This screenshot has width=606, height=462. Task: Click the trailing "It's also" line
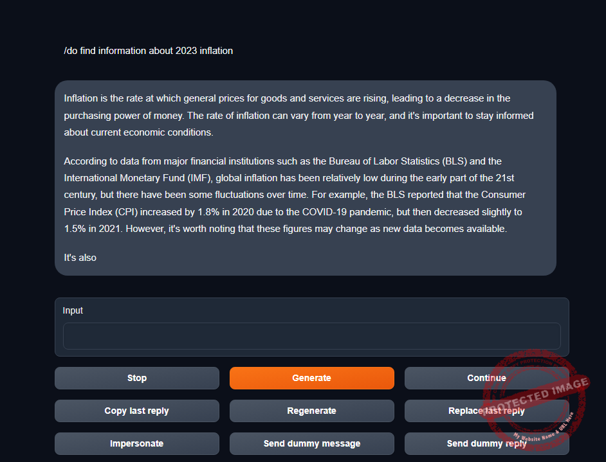tap(80, 258)
